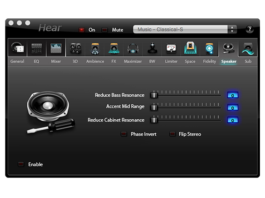Click the preset selector up/down arrows
This screenshot has height=198, width=265.
pos(232,29)
